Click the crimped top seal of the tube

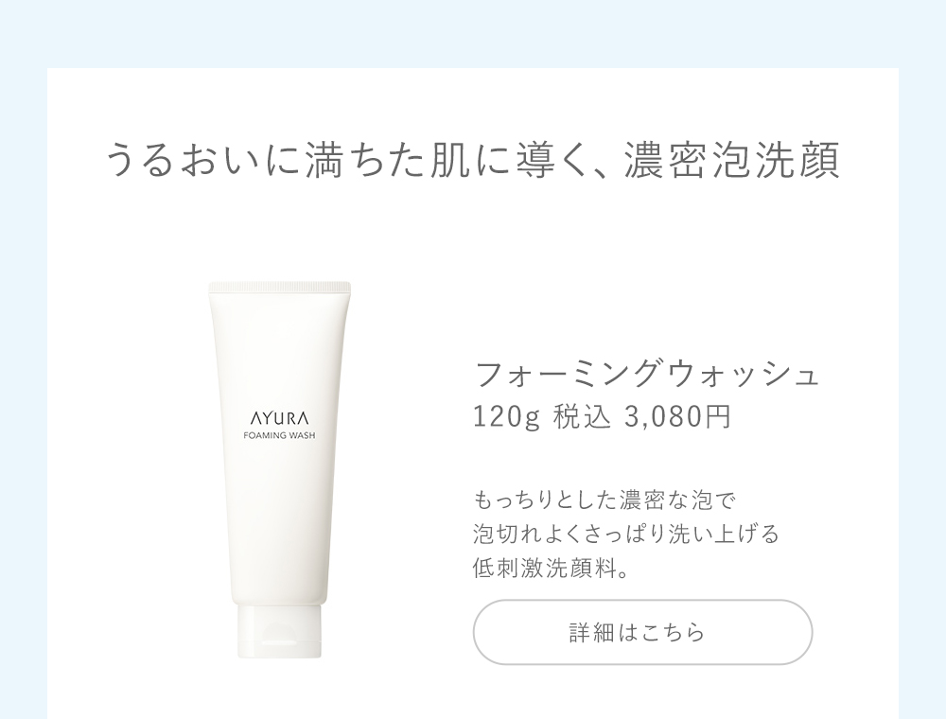(x=280, y=288)
